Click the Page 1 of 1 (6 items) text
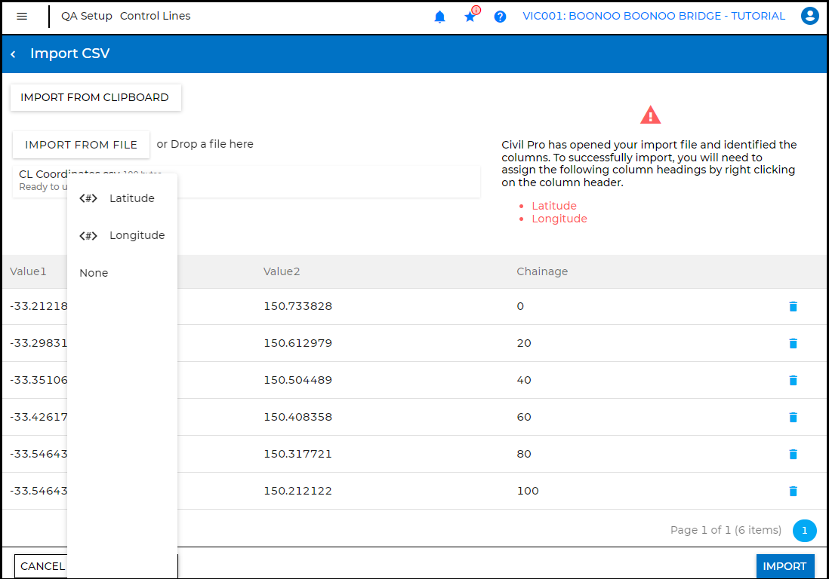 pyautogui.click(x=726, y=530)
